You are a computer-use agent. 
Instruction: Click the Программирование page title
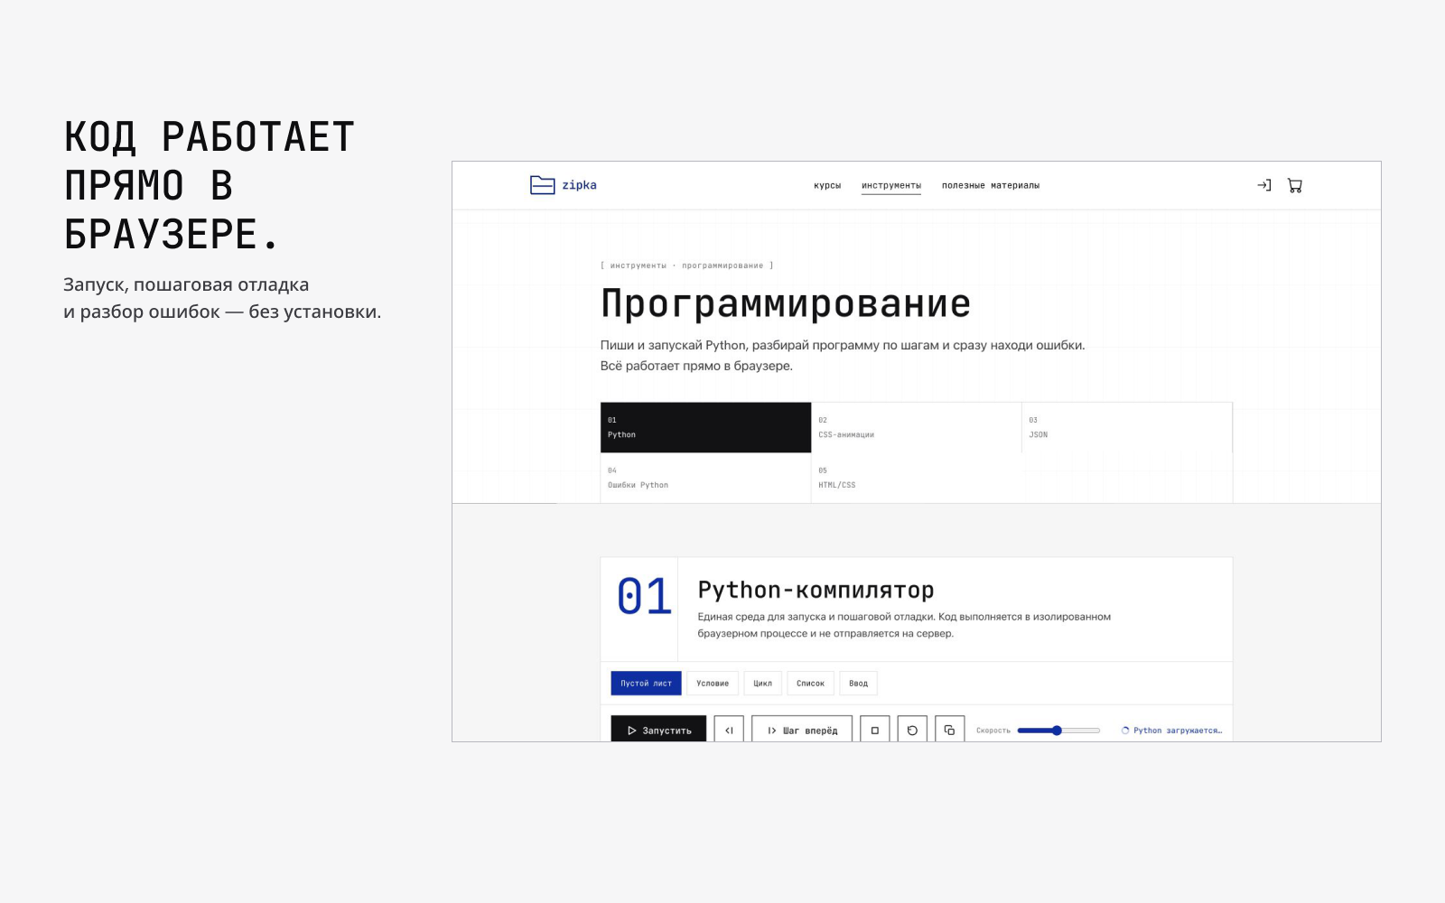point(786,304)
